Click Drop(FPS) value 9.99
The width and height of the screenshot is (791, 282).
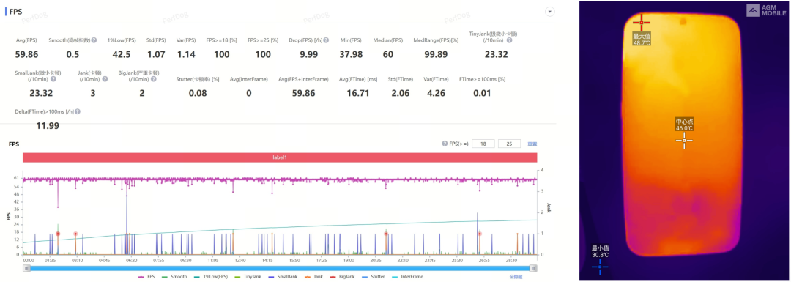309,54
